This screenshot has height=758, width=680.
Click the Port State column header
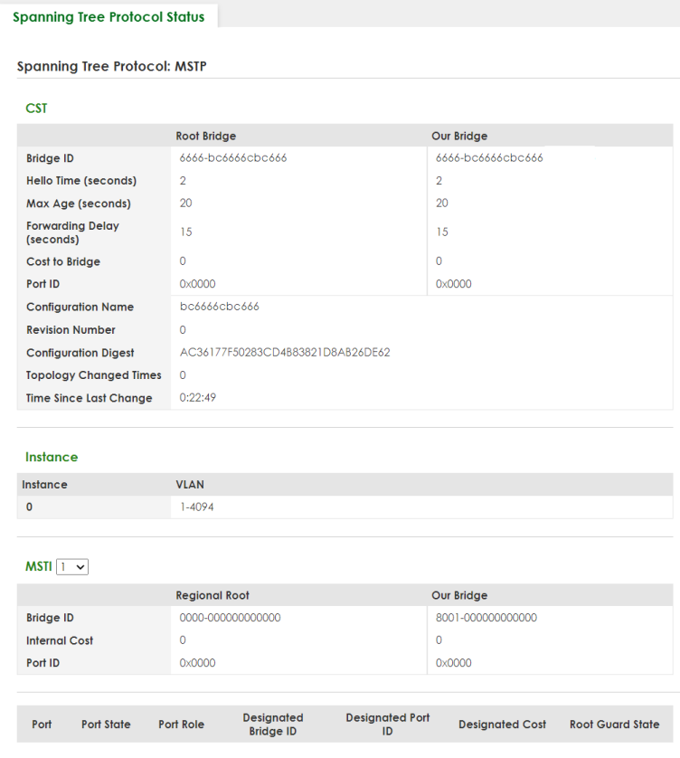click(106, 725)
